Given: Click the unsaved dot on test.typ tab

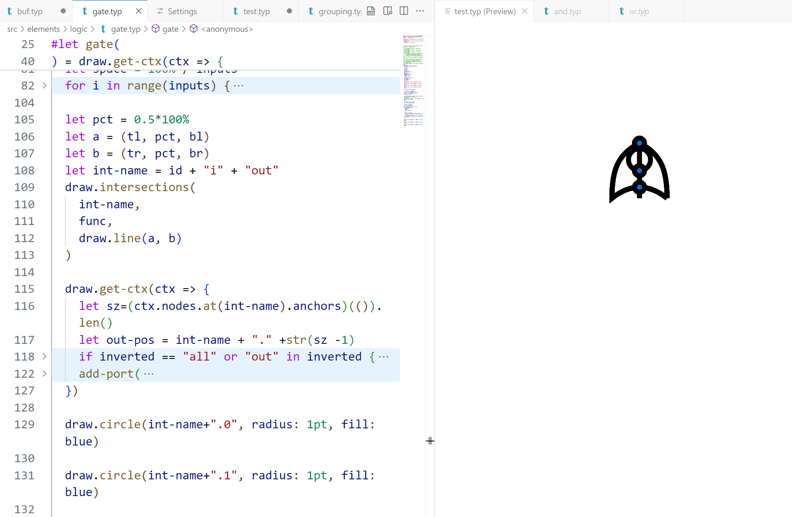Looking at the screenshot, I should 289,11.
